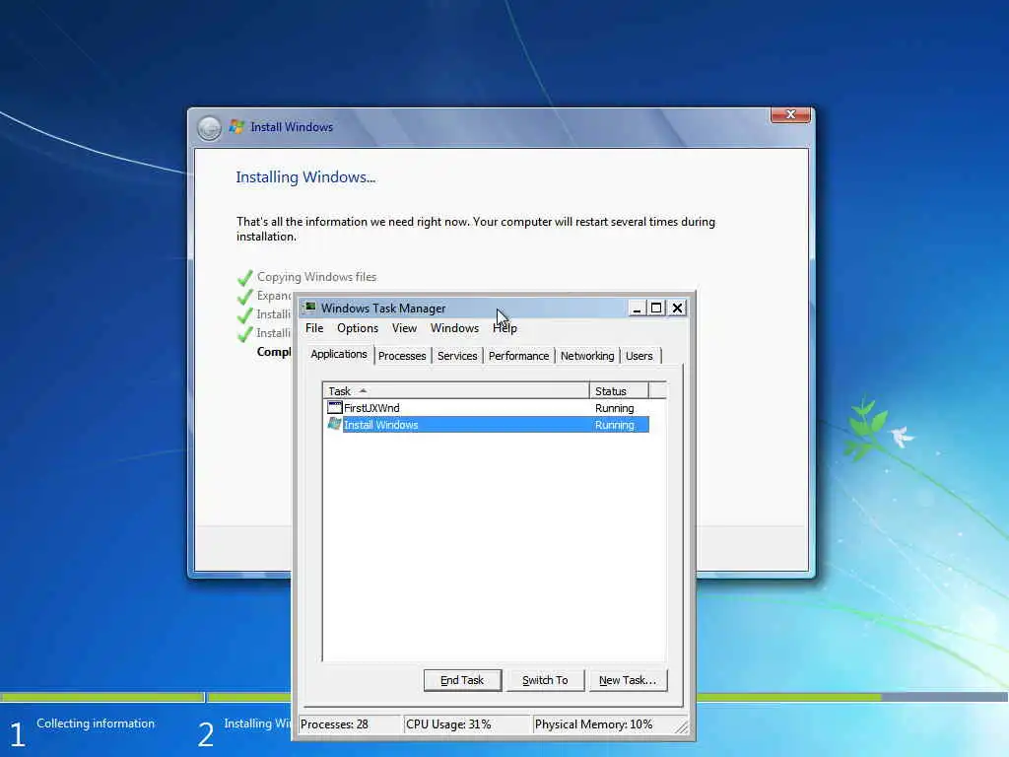The width and height of the screenshot is (1009, 757).
Task: Sort by the Status column header
Action: 619,390
